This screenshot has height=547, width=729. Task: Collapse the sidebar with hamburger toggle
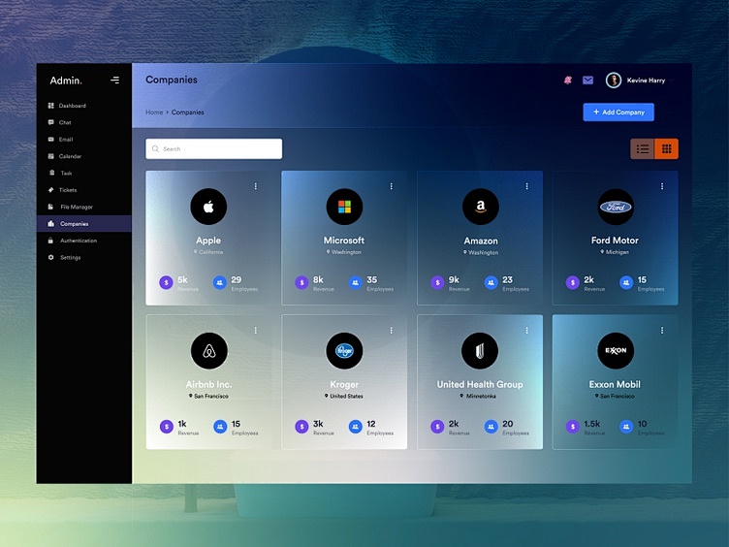point(115,80)
